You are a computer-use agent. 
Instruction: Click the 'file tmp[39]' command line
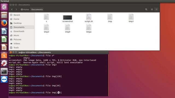coord(35,86)
